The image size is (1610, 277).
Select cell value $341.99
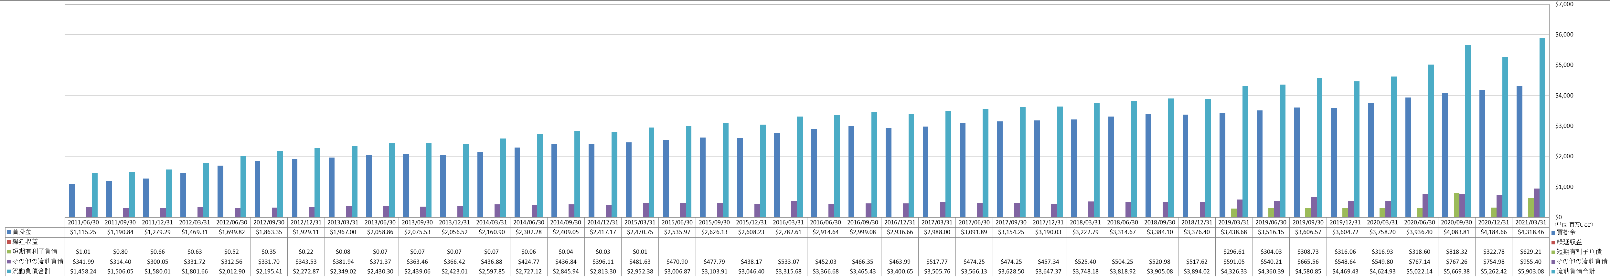coord(83,262)
